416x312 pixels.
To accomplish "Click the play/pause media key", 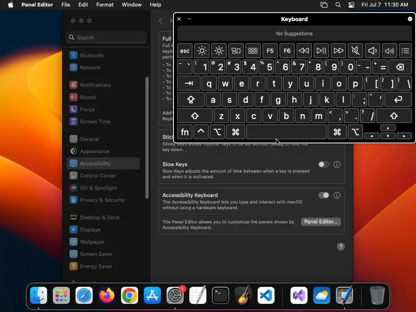I will click(321, 51).
